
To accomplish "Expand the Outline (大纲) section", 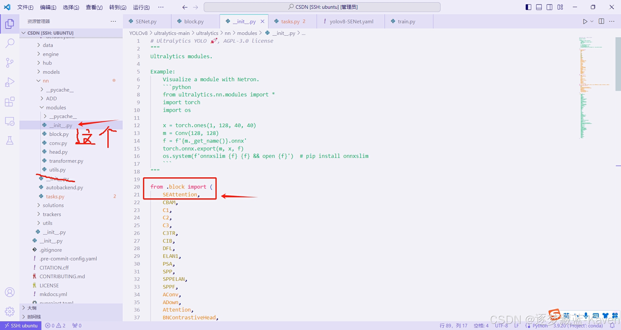I will (71, 308).
